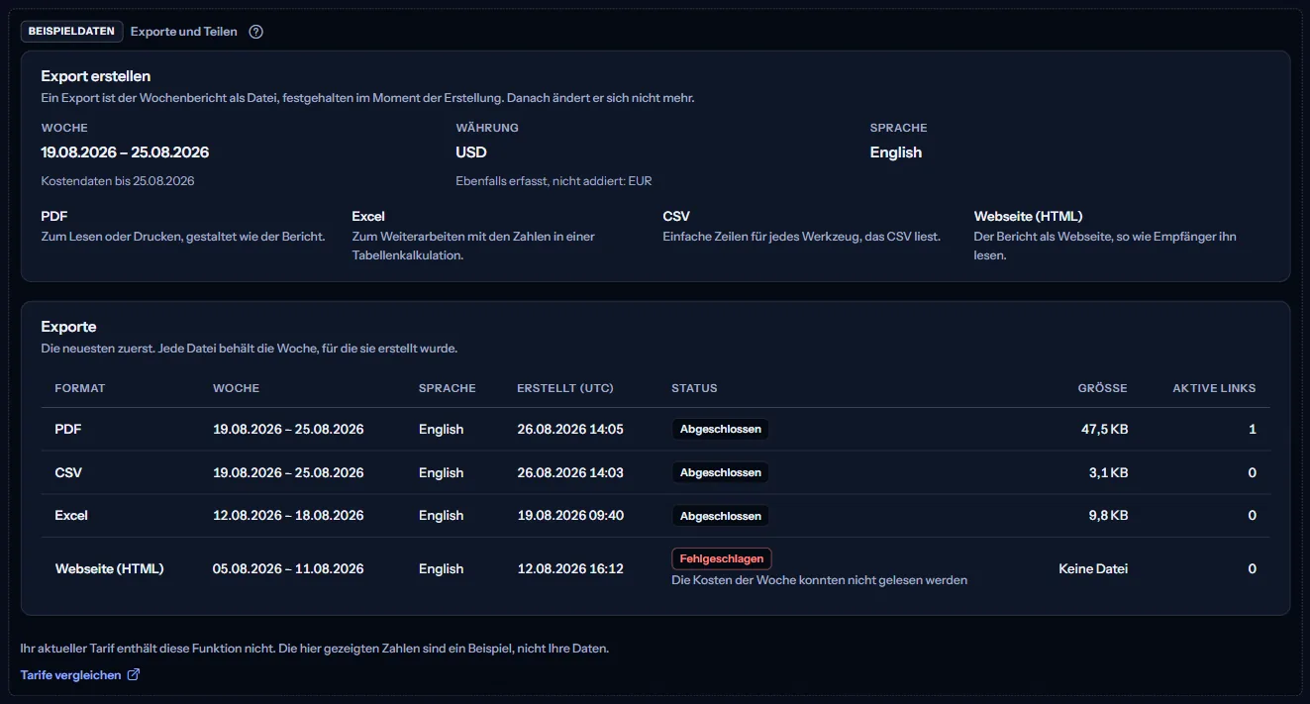Click the week value under WOCHE in Export erstellen

tap(125, 152)
